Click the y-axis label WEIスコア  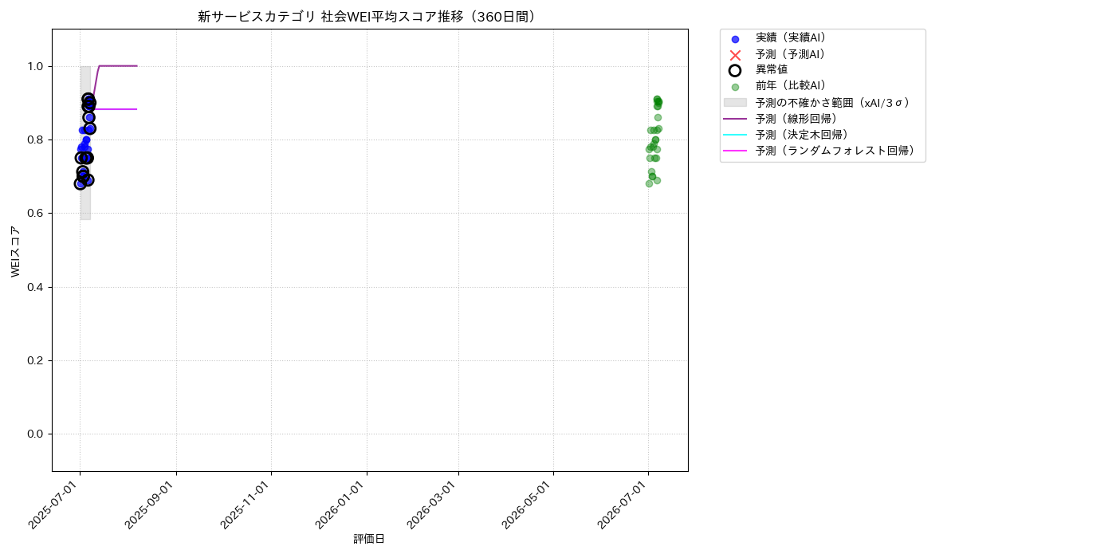click(x=16, y=250)
